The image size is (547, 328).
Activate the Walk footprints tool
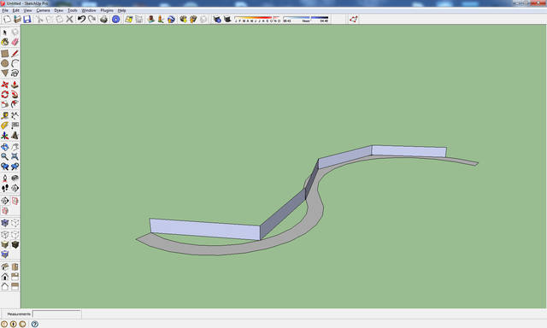coord(5,188)
